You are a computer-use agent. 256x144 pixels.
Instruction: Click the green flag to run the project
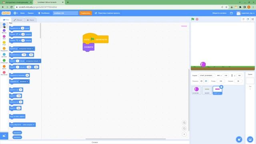coord(193,19)
